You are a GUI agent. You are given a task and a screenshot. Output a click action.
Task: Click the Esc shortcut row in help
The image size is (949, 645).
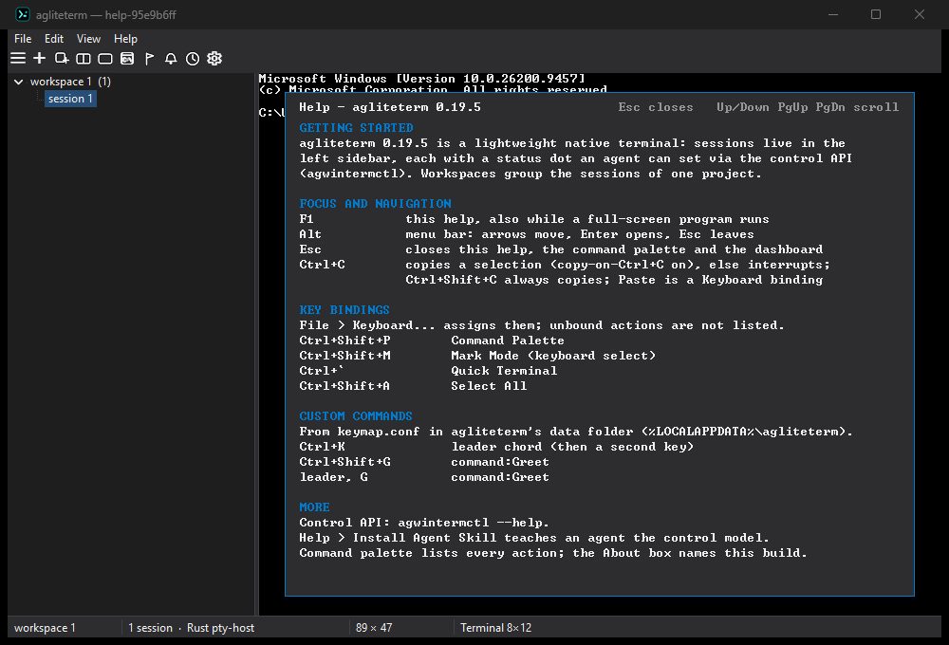point(561,249)
